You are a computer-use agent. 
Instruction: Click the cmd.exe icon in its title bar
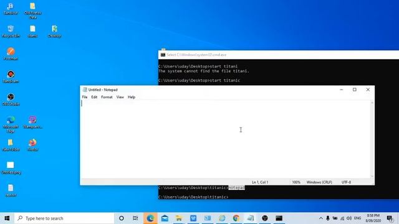163,55
